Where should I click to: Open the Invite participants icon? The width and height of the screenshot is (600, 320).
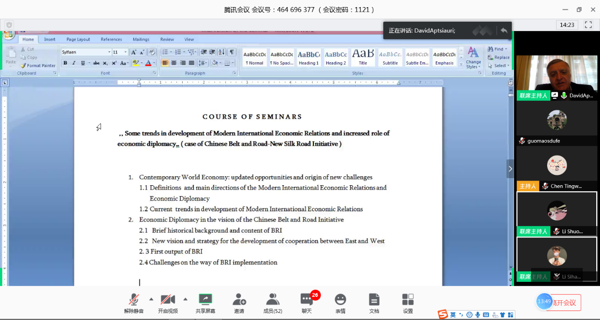(x=239, y=303)
